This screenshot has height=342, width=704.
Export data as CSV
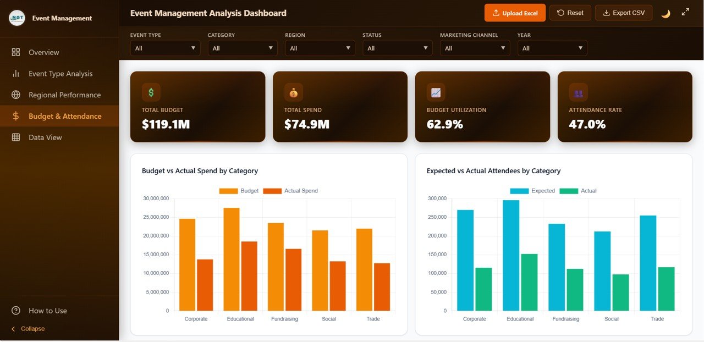point(623,12)
